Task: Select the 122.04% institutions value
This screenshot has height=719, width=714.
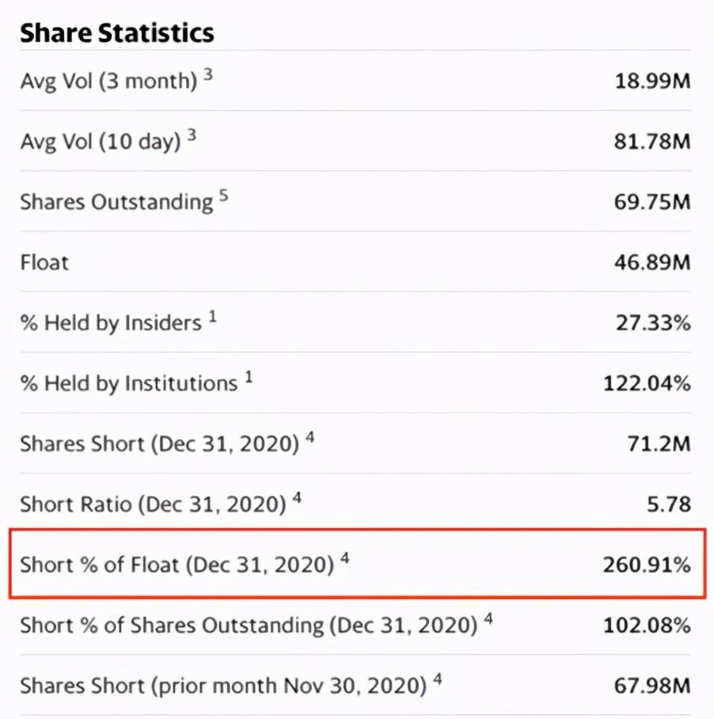Action: (x=646, y=383)
